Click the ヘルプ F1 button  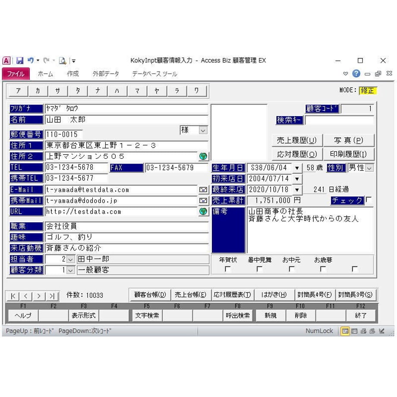(23, 315)
